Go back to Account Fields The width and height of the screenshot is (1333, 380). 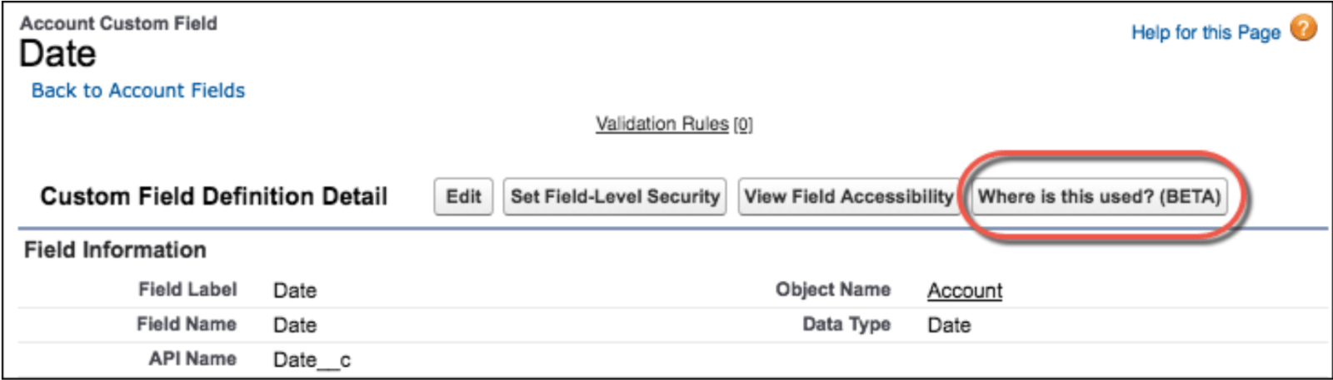click(x=138, y=90)
